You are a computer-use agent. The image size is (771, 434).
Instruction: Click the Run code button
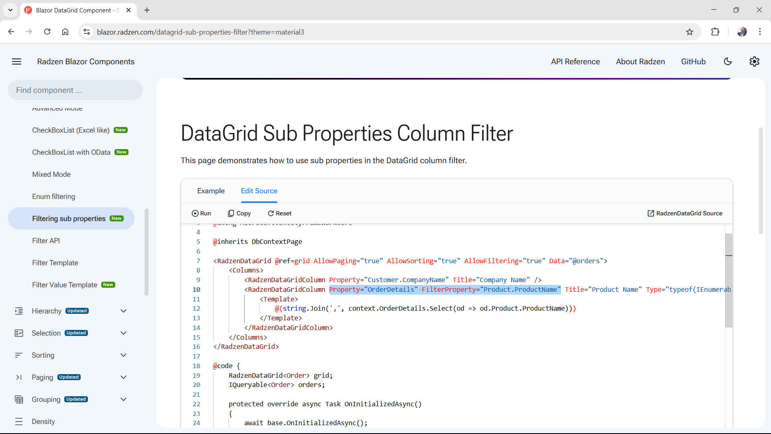tap(201, 213)
